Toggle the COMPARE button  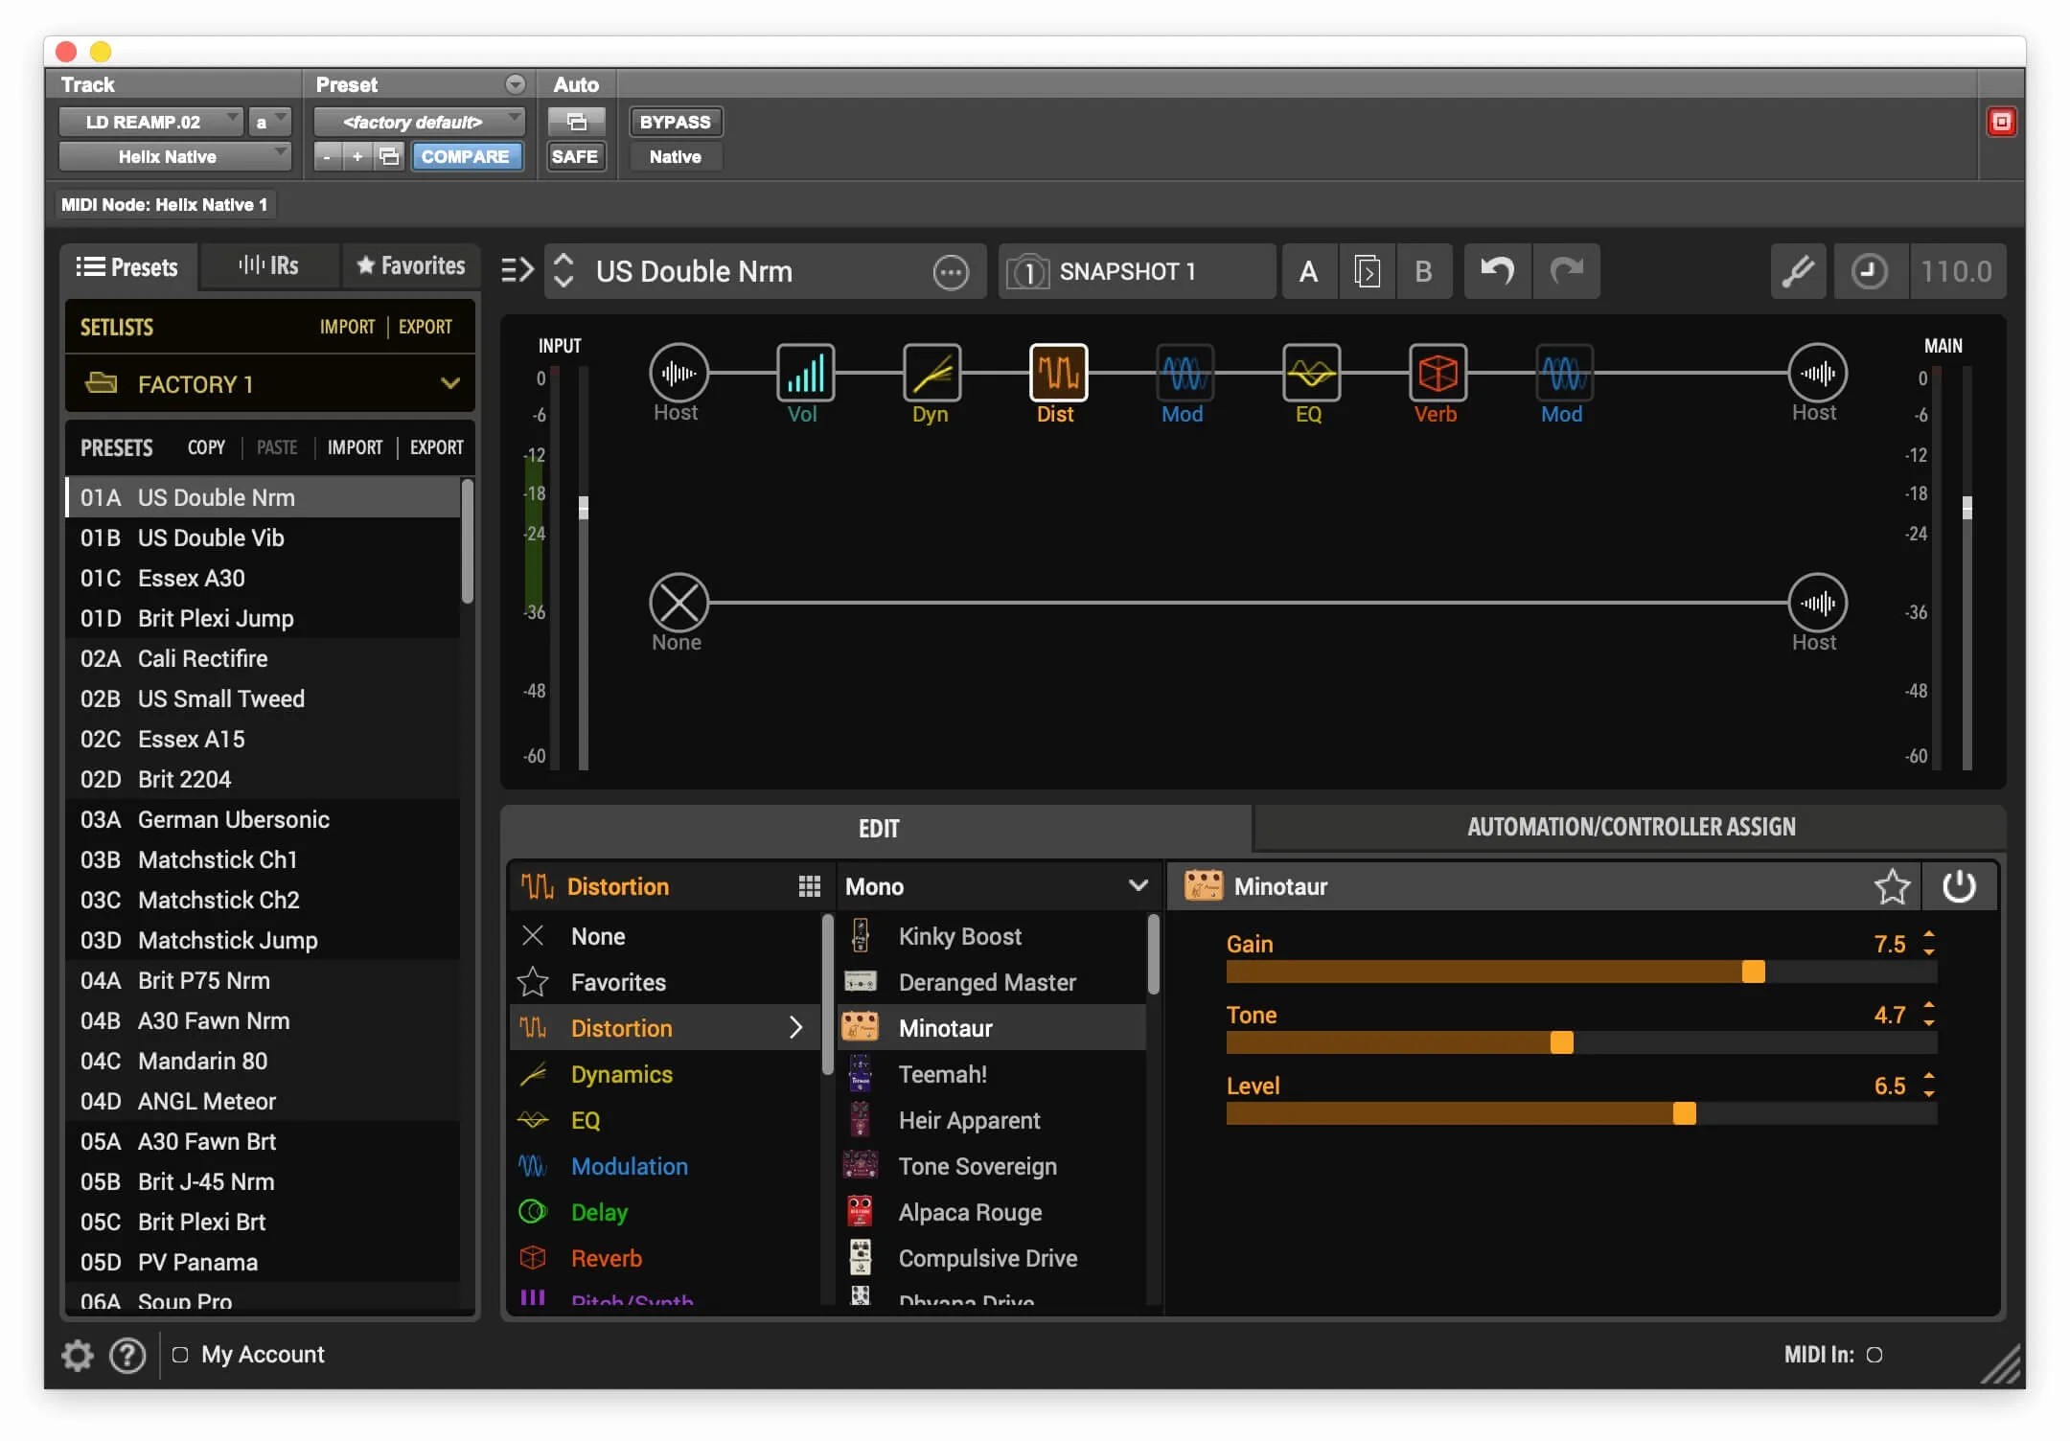466,156
